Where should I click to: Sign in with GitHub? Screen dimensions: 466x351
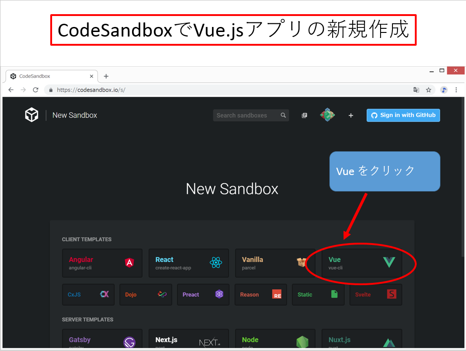tap(403, 115)
